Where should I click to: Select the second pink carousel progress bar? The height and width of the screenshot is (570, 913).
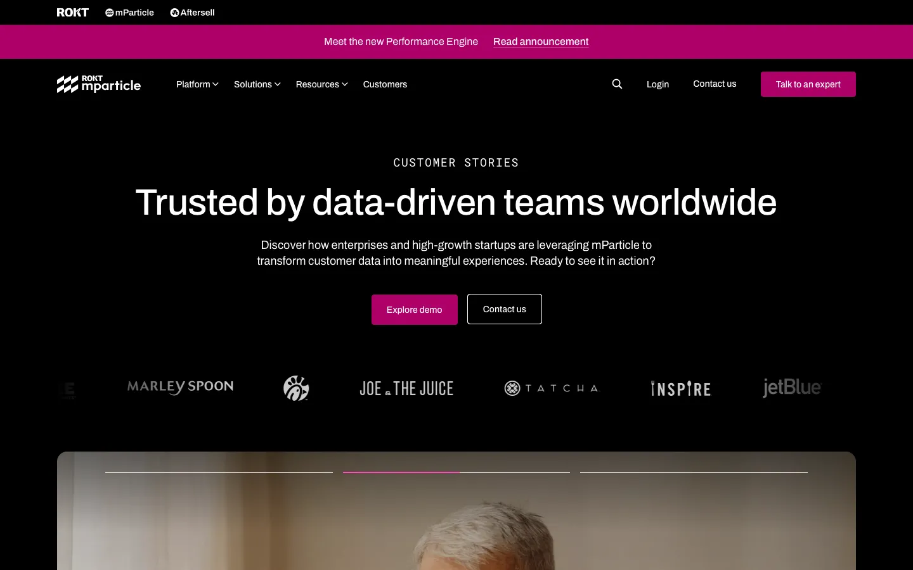(x=456, y=472)
